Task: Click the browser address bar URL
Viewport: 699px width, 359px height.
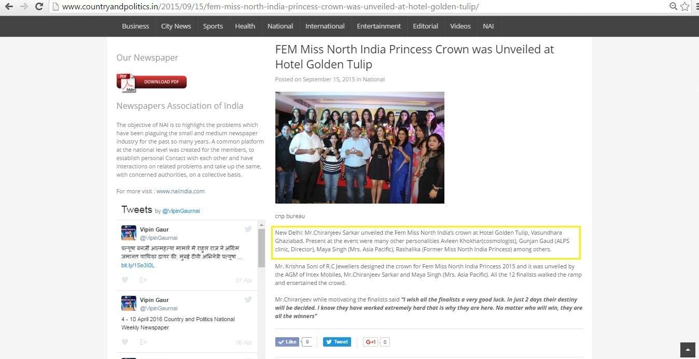Action: (270, 7)
